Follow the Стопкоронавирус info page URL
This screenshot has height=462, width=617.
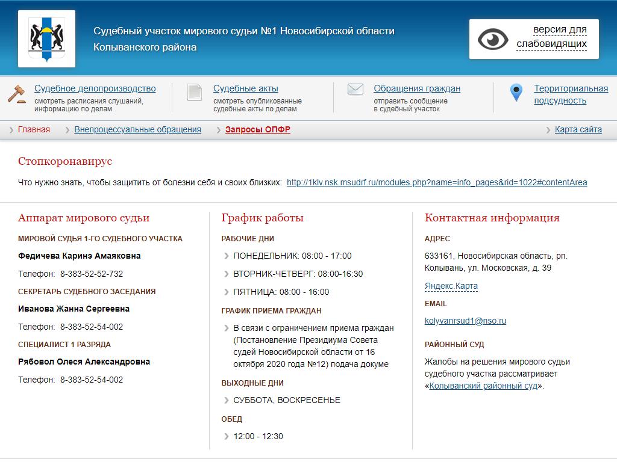[x=437, y=182]
